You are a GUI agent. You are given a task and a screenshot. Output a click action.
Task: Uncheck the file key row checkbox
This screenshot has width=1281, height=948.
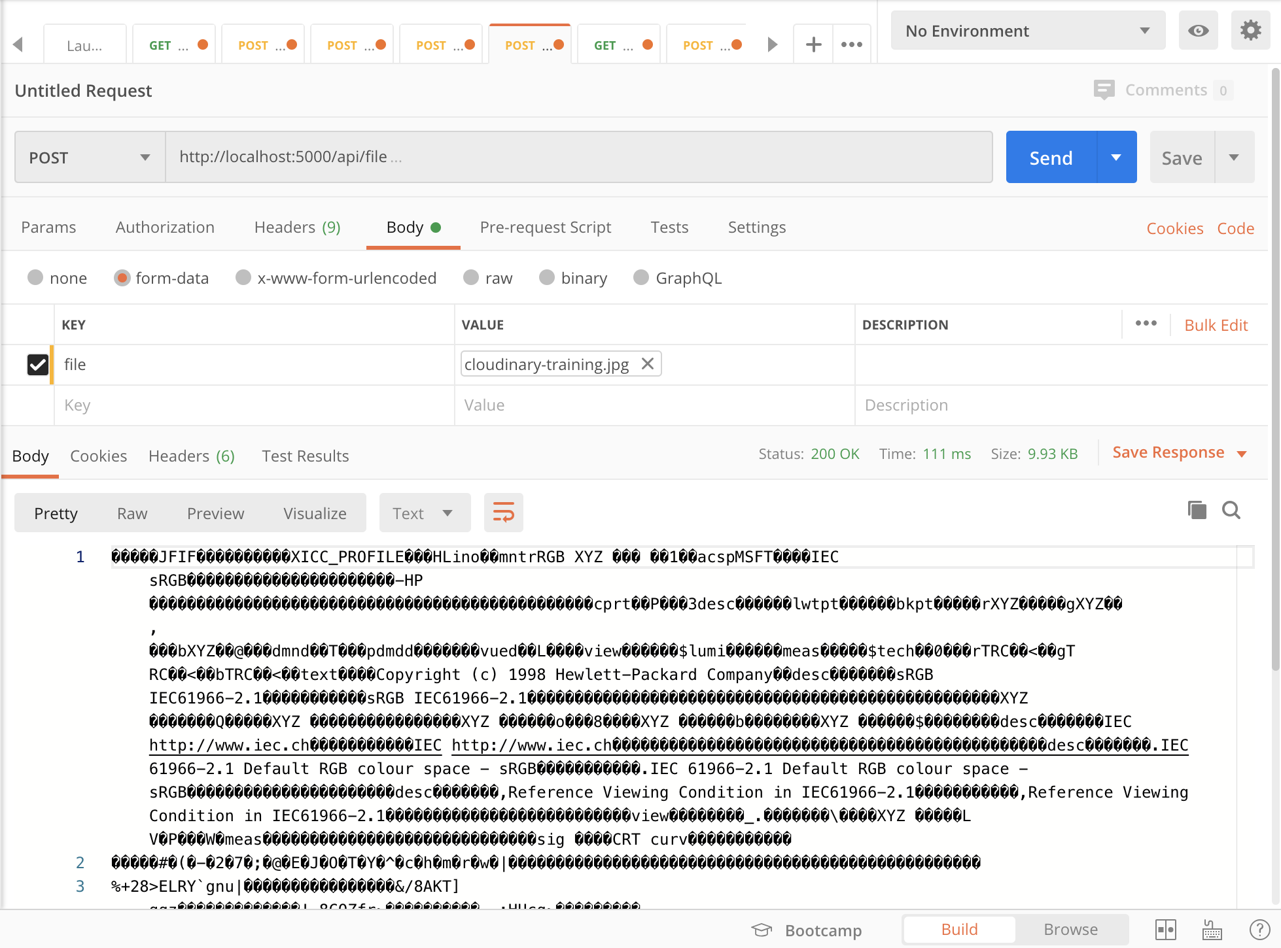[38, 364]
